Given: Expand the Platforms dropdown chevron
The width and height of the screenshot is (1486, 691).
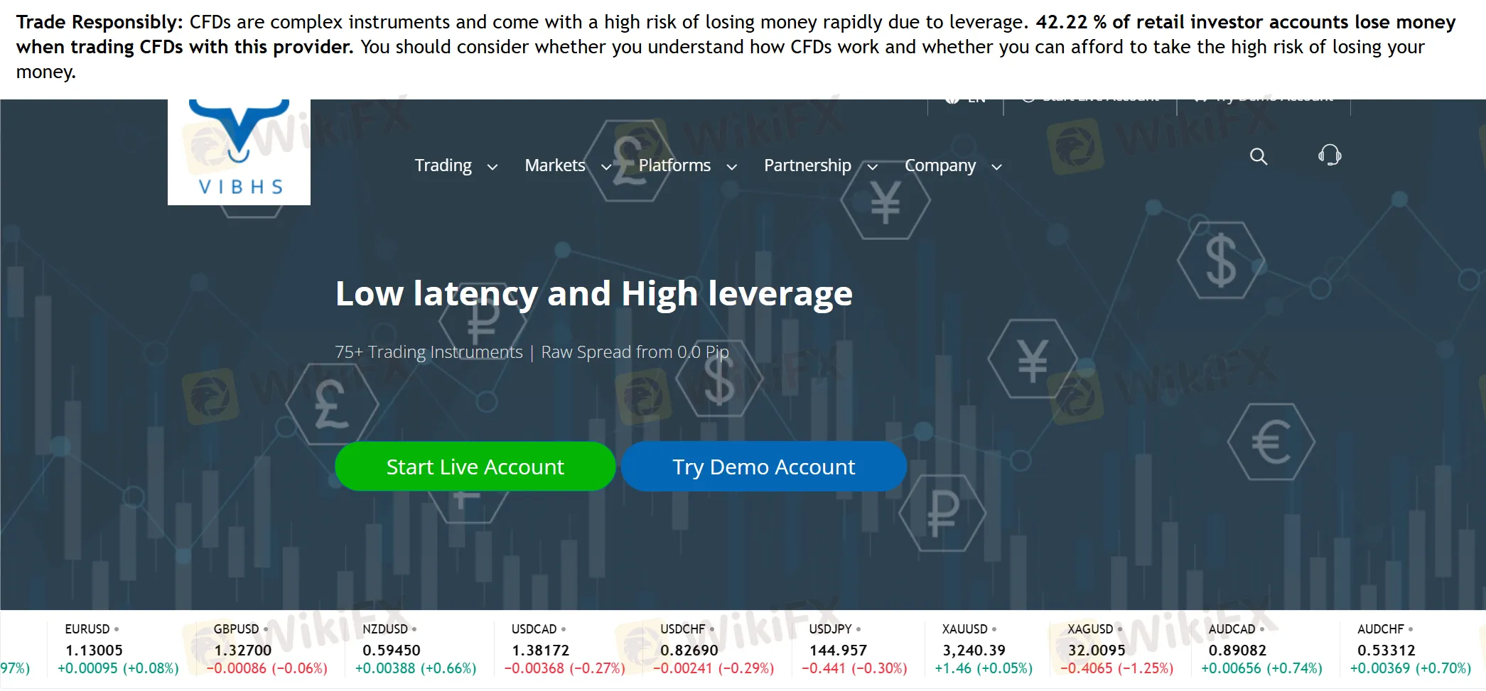Looking at the screenshot, I should (731, 167).
